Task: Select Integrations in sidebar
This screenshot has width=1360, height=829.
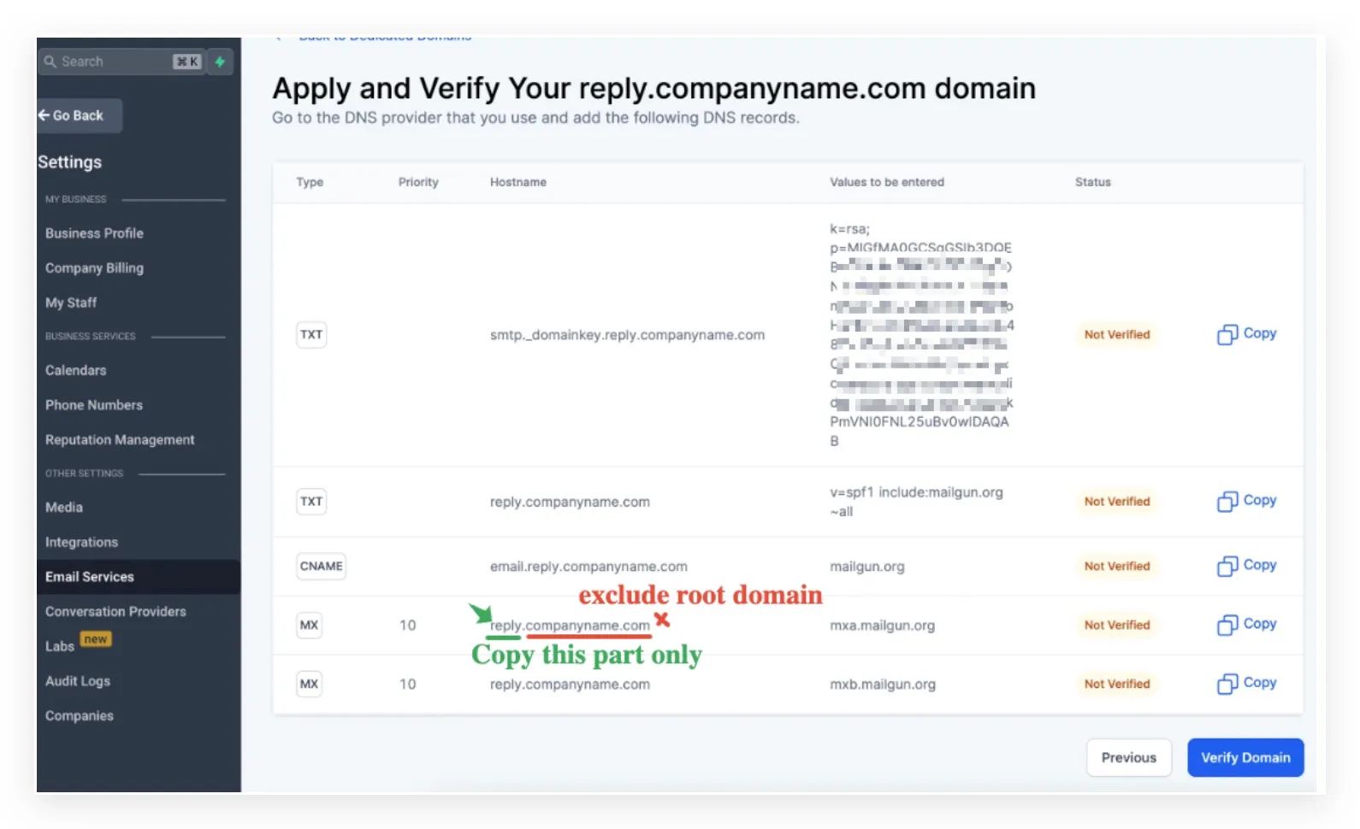Action: (81, 543)
